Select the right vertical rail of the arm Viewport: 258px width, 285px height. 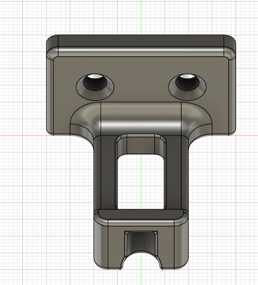click(174, 173)
